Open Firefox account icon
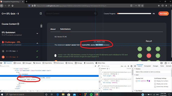 click(166, 6)
